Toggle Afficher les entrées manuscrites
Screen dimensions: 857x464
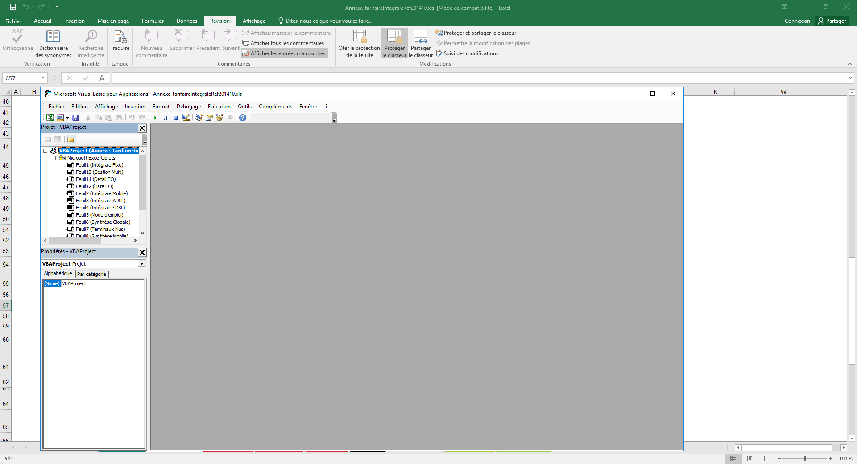coord(286,53)
